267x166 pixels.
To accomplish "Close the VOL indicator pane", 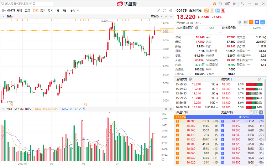I will click(x=166, y=109).
